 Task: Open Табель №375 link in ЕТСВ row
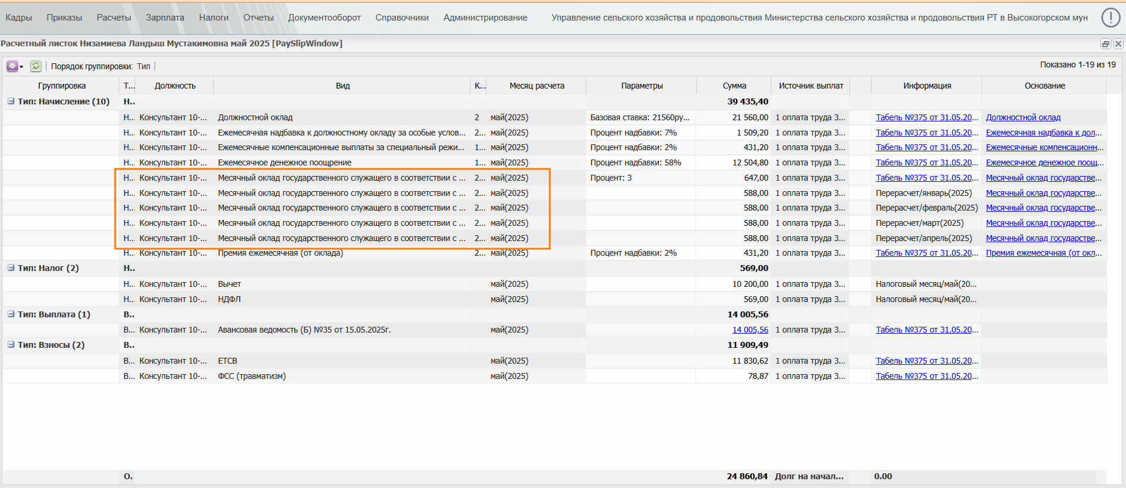tap(927, 361)
